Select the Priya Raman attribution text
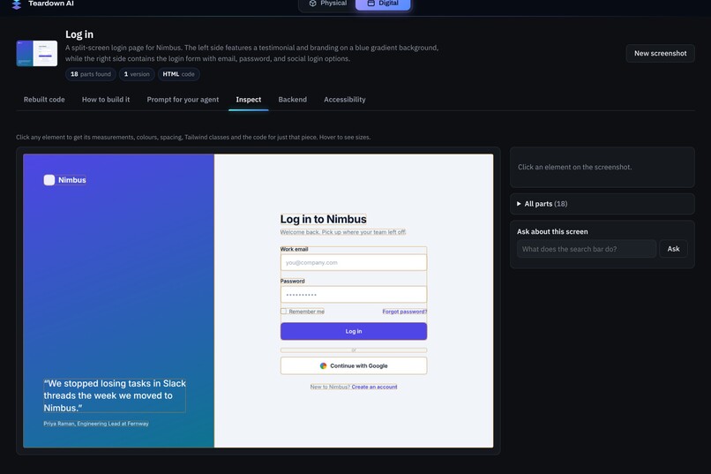The image size is (711, 474). (x=96, y=424)
